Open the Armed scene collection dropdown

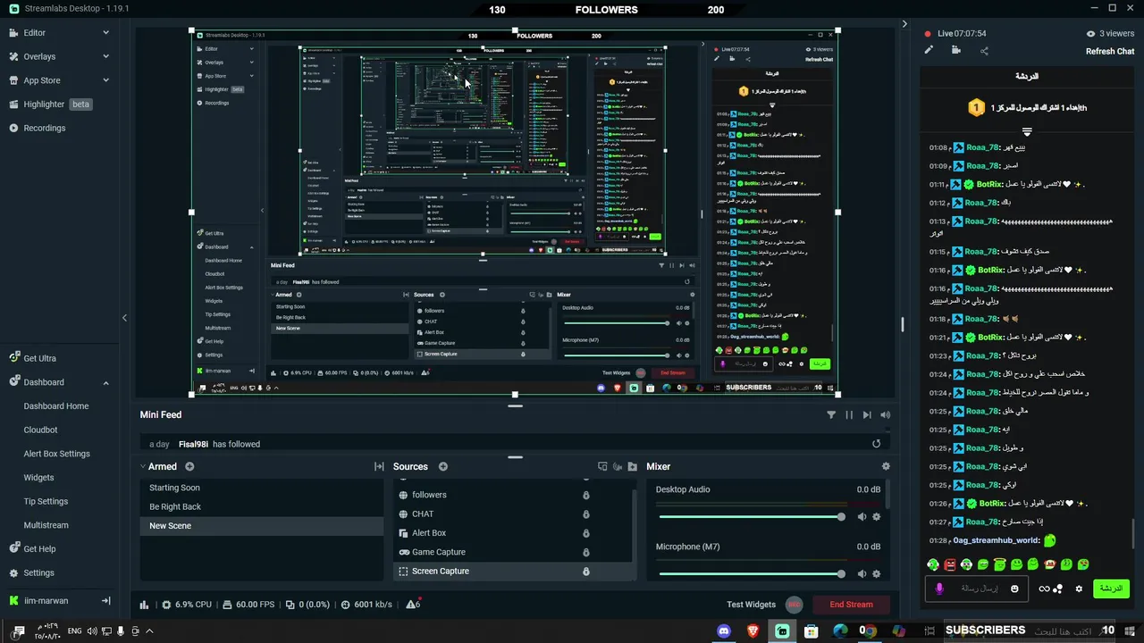158,466
